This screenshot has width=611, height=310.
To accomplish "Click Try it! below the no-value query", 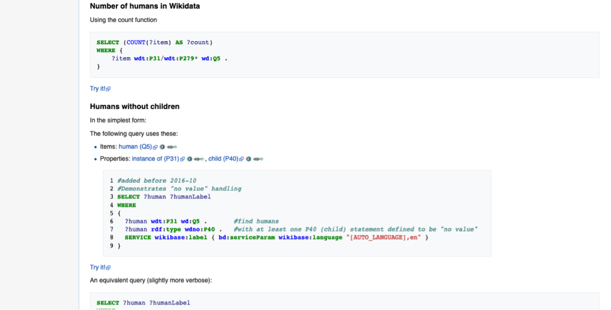I will click(x=100, y=267).
